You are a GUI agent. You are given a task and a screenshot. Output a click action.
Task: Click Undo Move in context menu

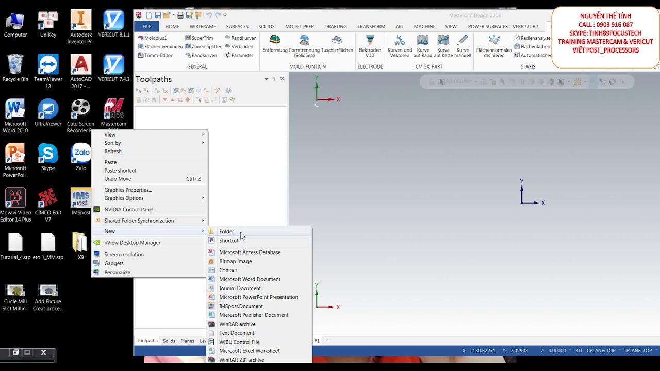[150, 179]
